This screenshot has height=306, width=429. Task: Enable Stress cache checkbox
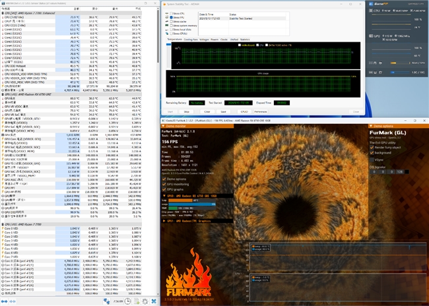[172, 21]
